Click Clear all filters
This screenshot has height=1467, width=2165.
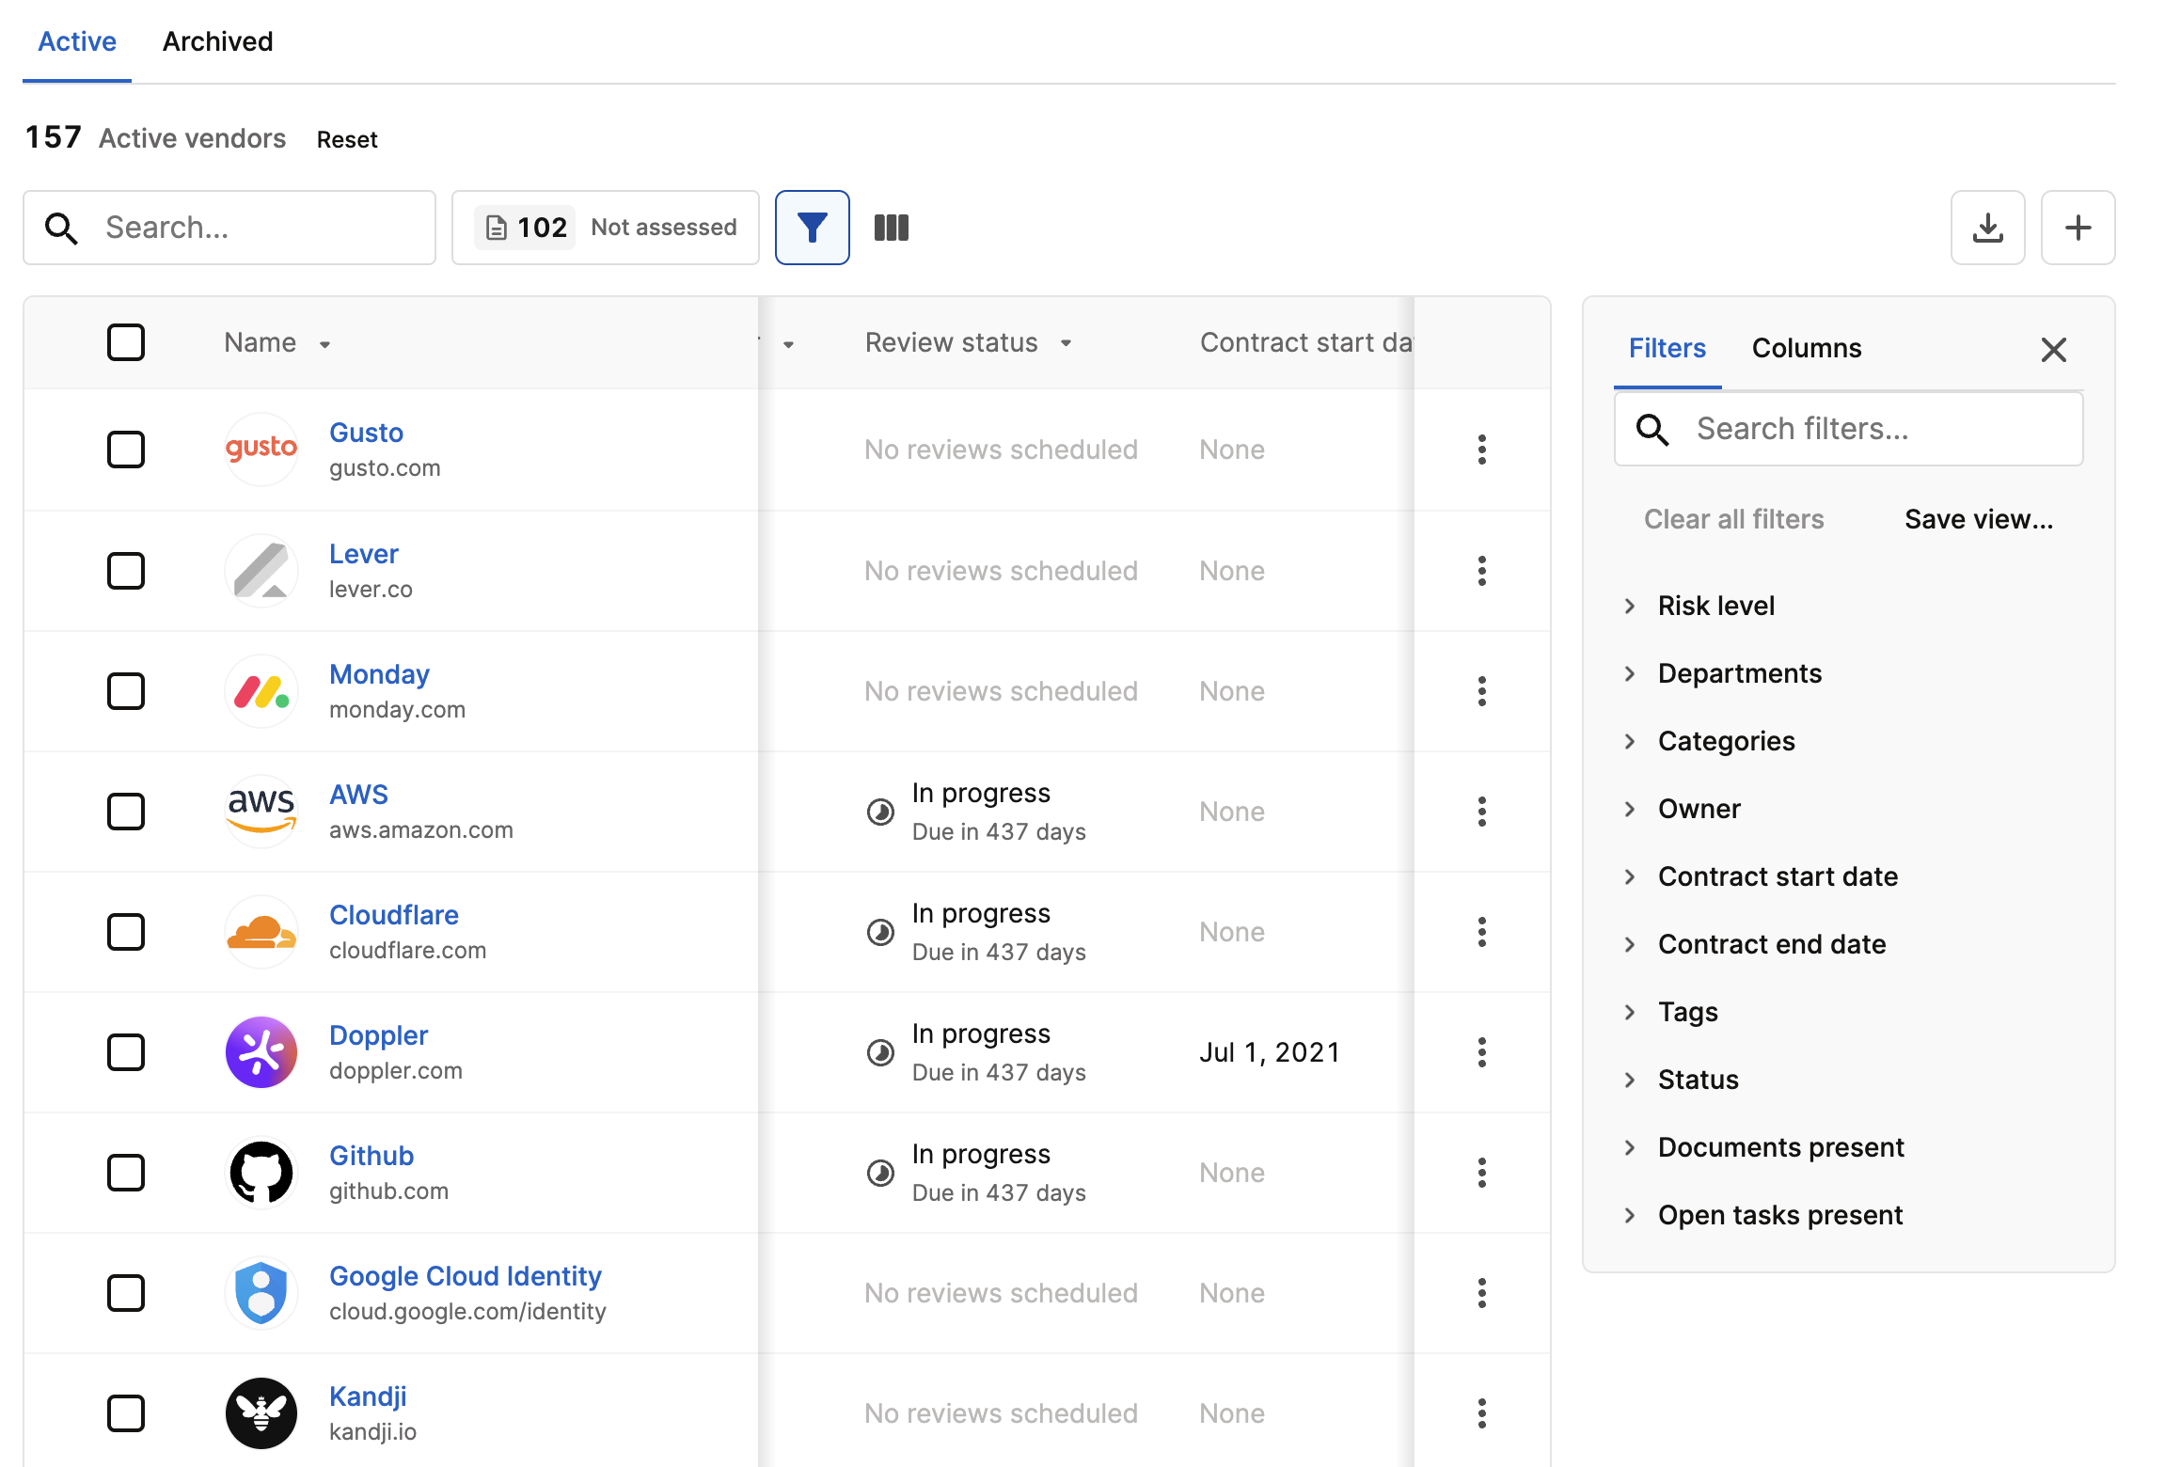(x=1733, y=519)
